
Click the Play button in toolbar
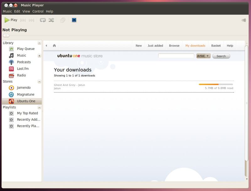[11, 20]
